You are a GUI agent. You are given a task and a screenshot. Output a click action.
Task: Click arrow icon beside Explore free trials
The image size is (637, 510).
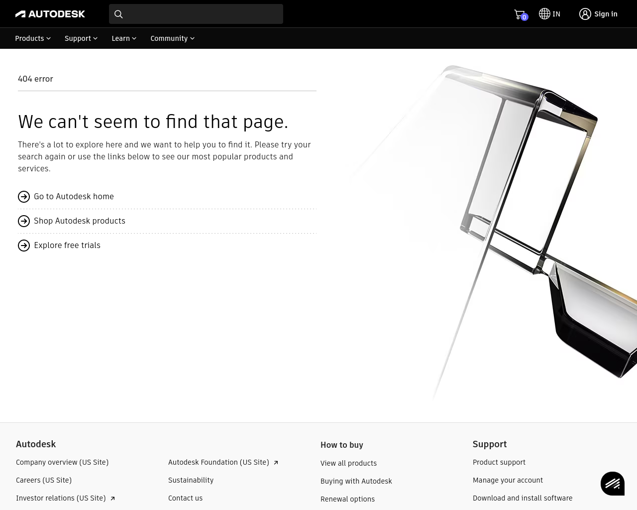24,246
